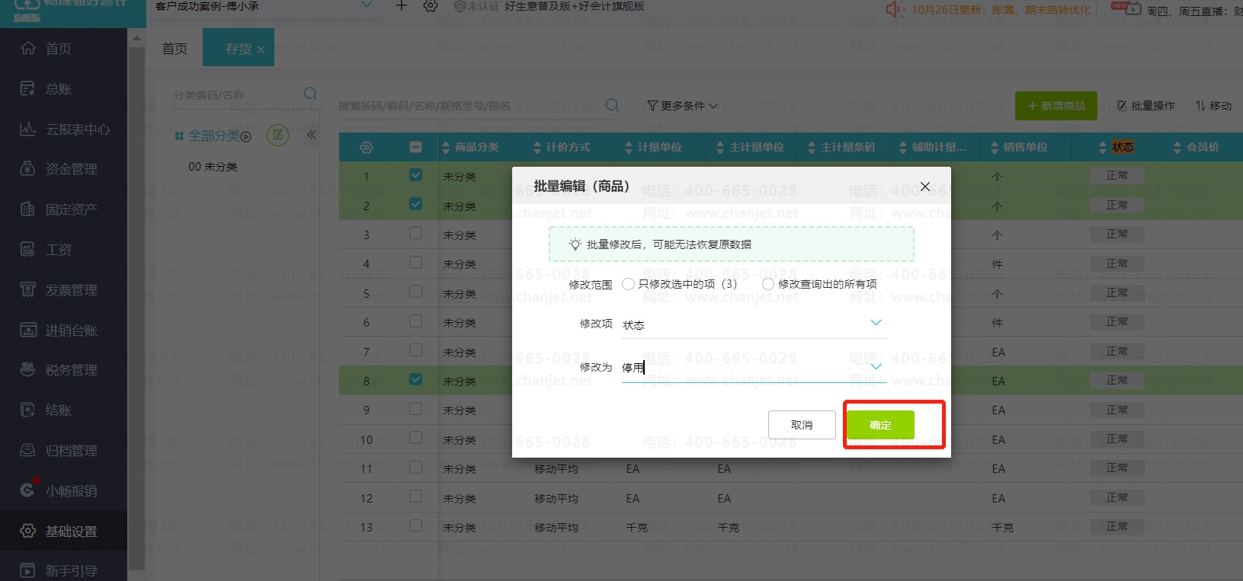Switch to the 首页 tab
1243x581 pixels.
(175, 49)
